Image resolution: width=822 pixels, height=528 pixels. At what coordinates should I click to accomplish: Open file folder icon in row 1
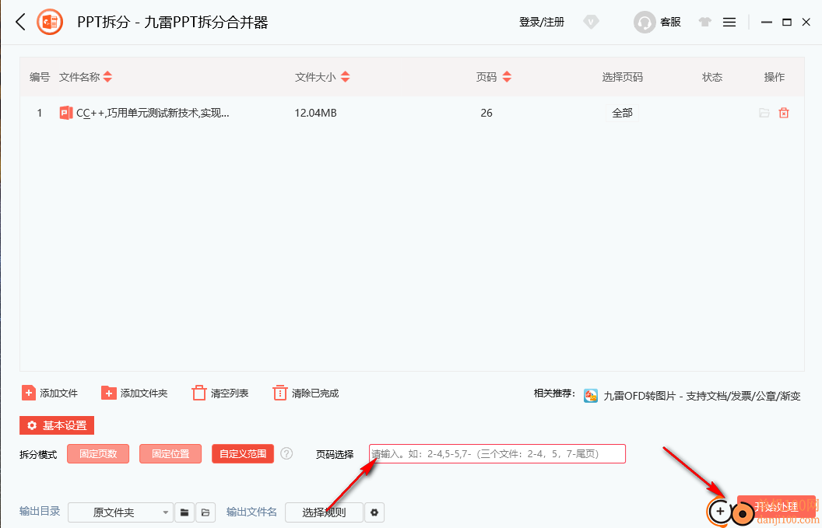764,113
